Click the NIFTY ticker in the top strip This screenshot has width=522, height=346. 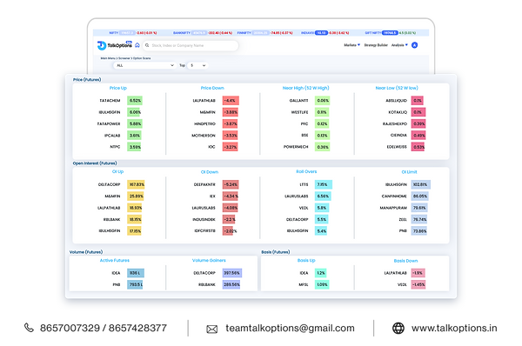click(x=133, y=33)
